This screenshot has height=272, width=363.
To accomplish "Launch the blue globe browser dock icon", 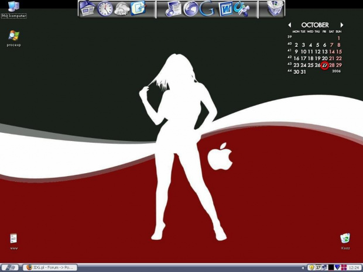I will [190, 9].
